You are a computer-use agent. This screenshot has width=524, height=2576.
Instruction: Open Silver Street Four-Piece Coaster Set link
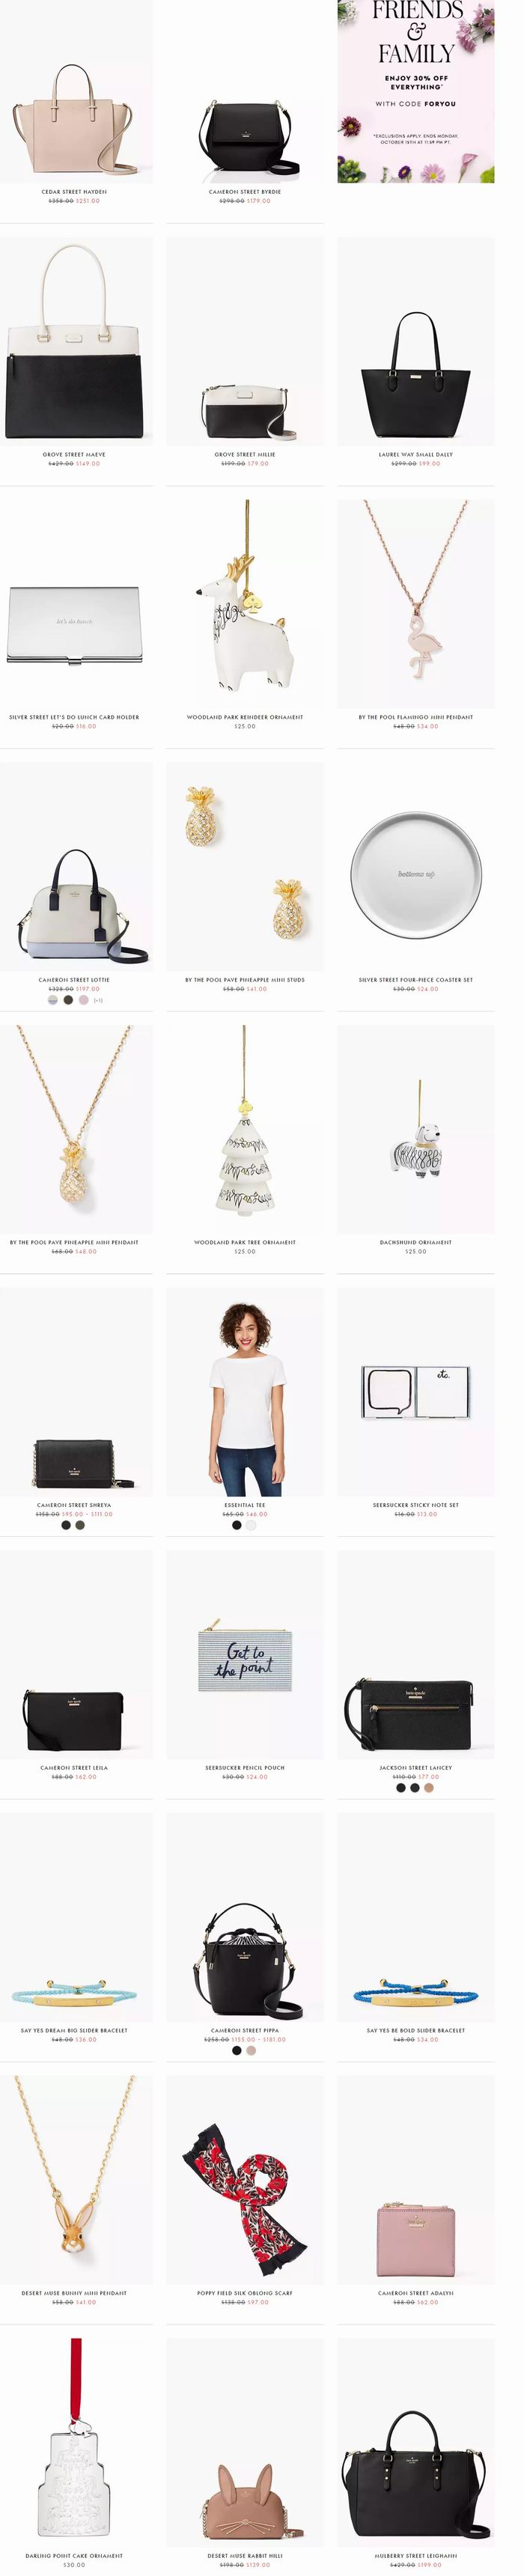[x=415, y=979]
